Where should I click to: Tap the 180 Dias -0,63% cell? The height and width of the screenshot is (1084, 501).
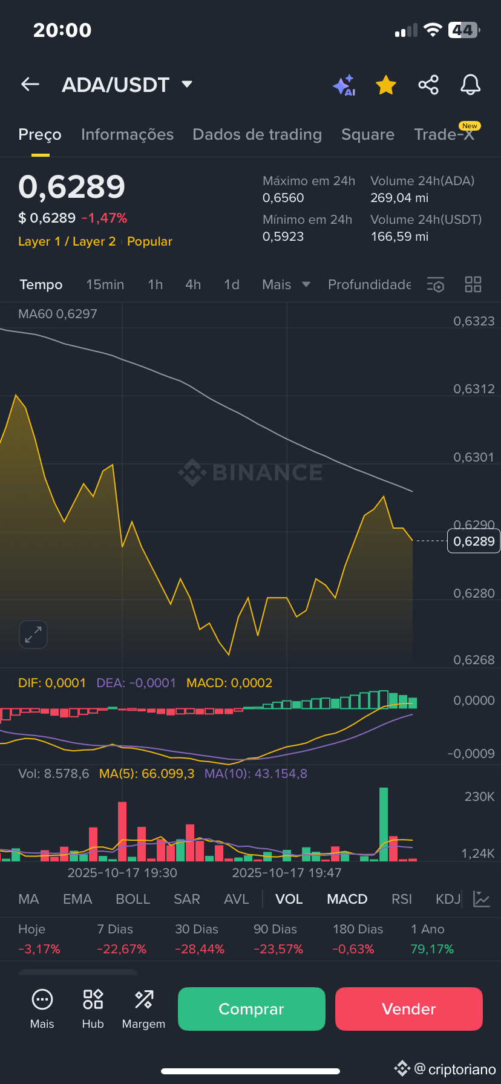[358, 939]
